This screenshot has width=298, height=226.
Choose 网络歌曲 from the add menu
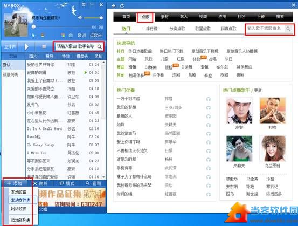tap(19, 209)
